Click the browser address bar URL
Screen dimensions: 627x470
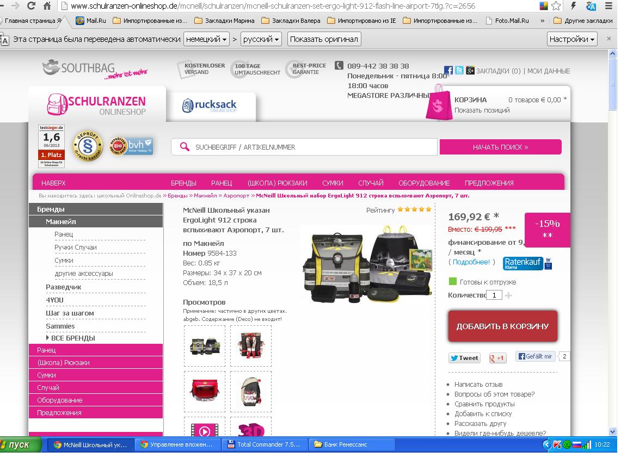[x=273, y=6]
